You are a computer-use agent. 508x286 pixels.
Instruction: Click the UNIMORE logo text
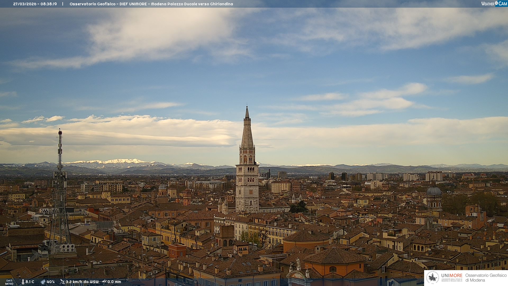[452, 275]
